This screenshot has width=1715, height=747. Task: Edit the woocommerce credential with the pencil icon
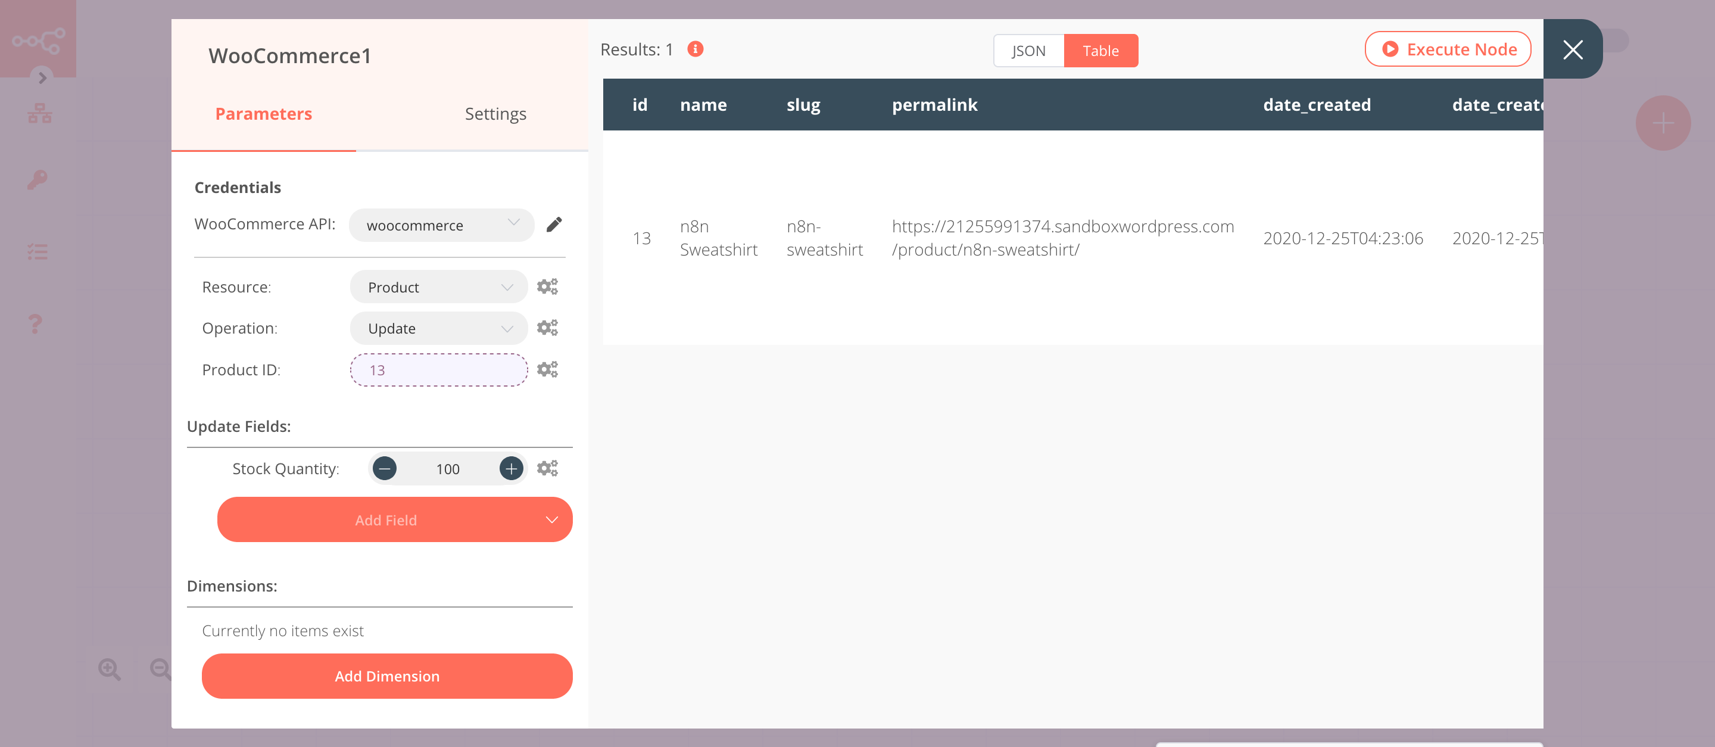coord(554,225)
